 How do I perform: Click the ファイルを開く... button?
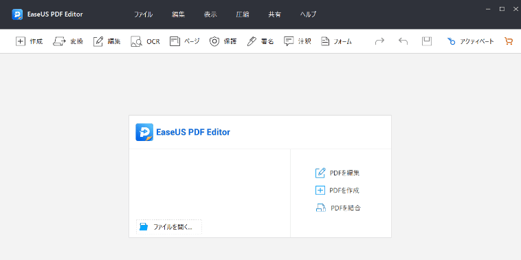(169, 227)
